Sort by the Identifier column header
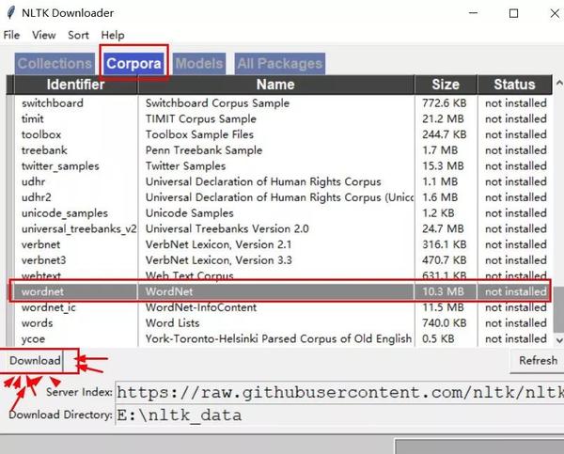This screenshot has width=564, height=454. [x=75, y=85]
